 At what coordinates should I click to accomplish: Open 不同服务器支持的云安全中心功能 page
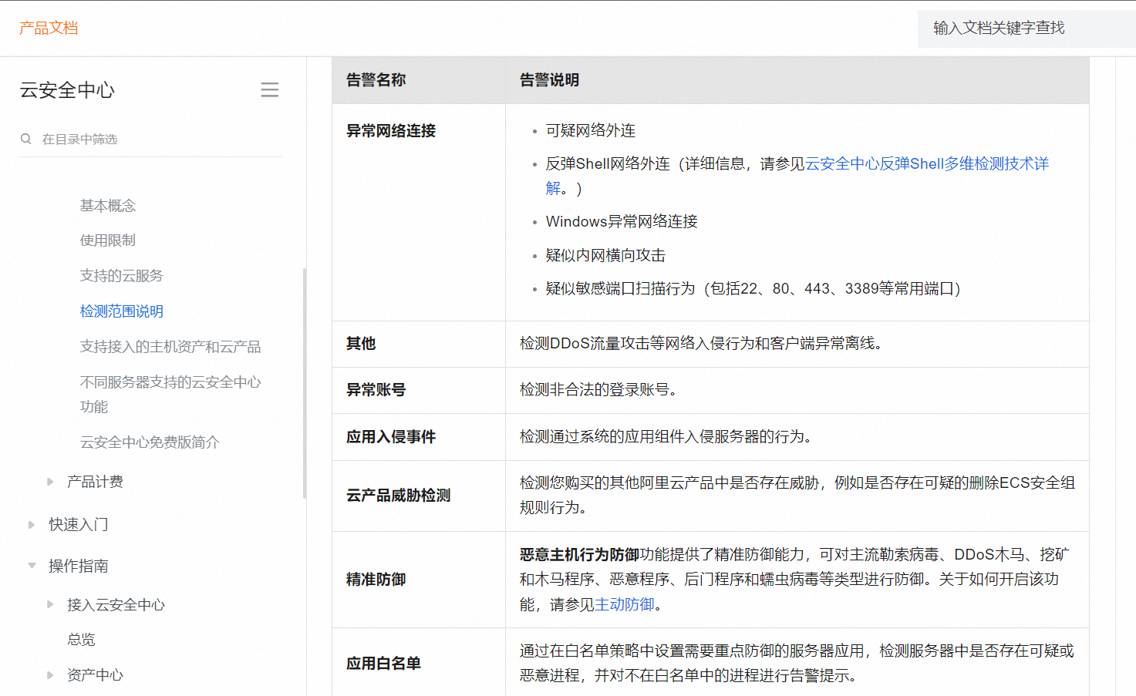[x=170, y=394]
